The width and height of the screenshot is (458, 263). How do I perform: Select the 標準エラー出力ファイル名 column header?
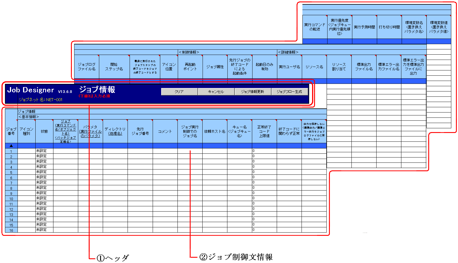point(389,67)
